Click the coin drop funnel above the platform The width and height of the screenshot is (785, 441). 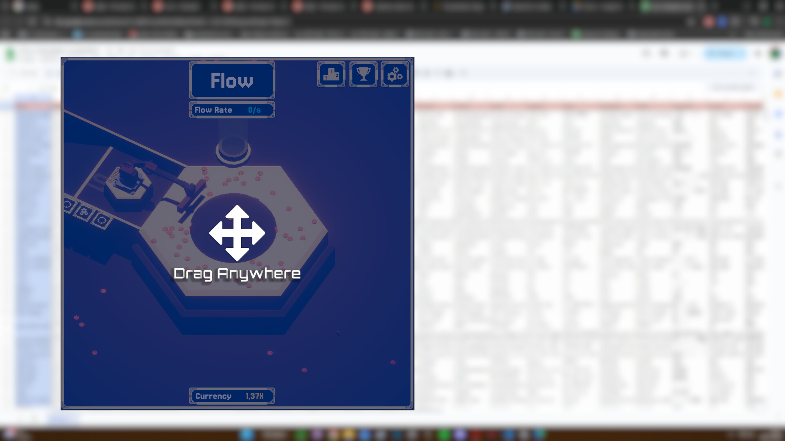pos(233,151)
